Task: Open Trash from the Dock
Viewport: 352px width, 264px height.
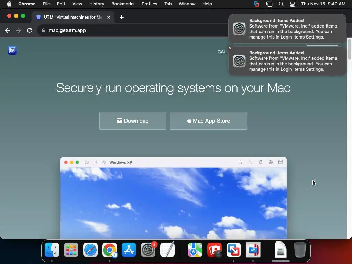Action: point(300,250)
